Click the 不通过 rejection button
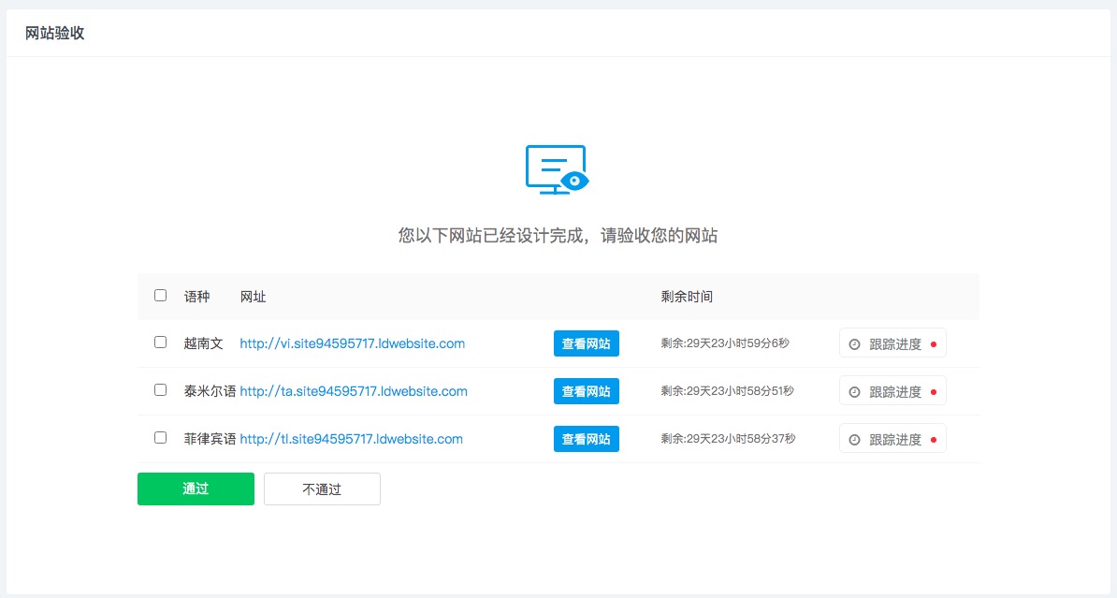Screen dimensions: 1117x598 tap(322, 489)
